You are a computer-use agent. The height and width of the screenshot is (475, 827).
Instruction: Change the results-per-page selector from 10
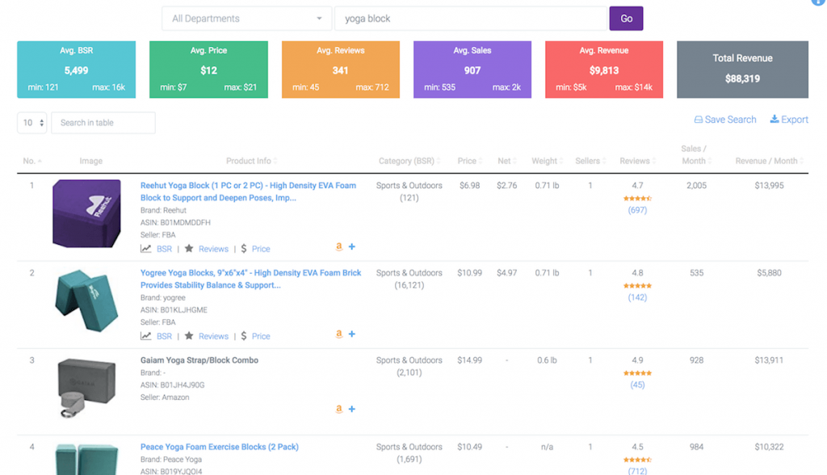pos(31,122)
